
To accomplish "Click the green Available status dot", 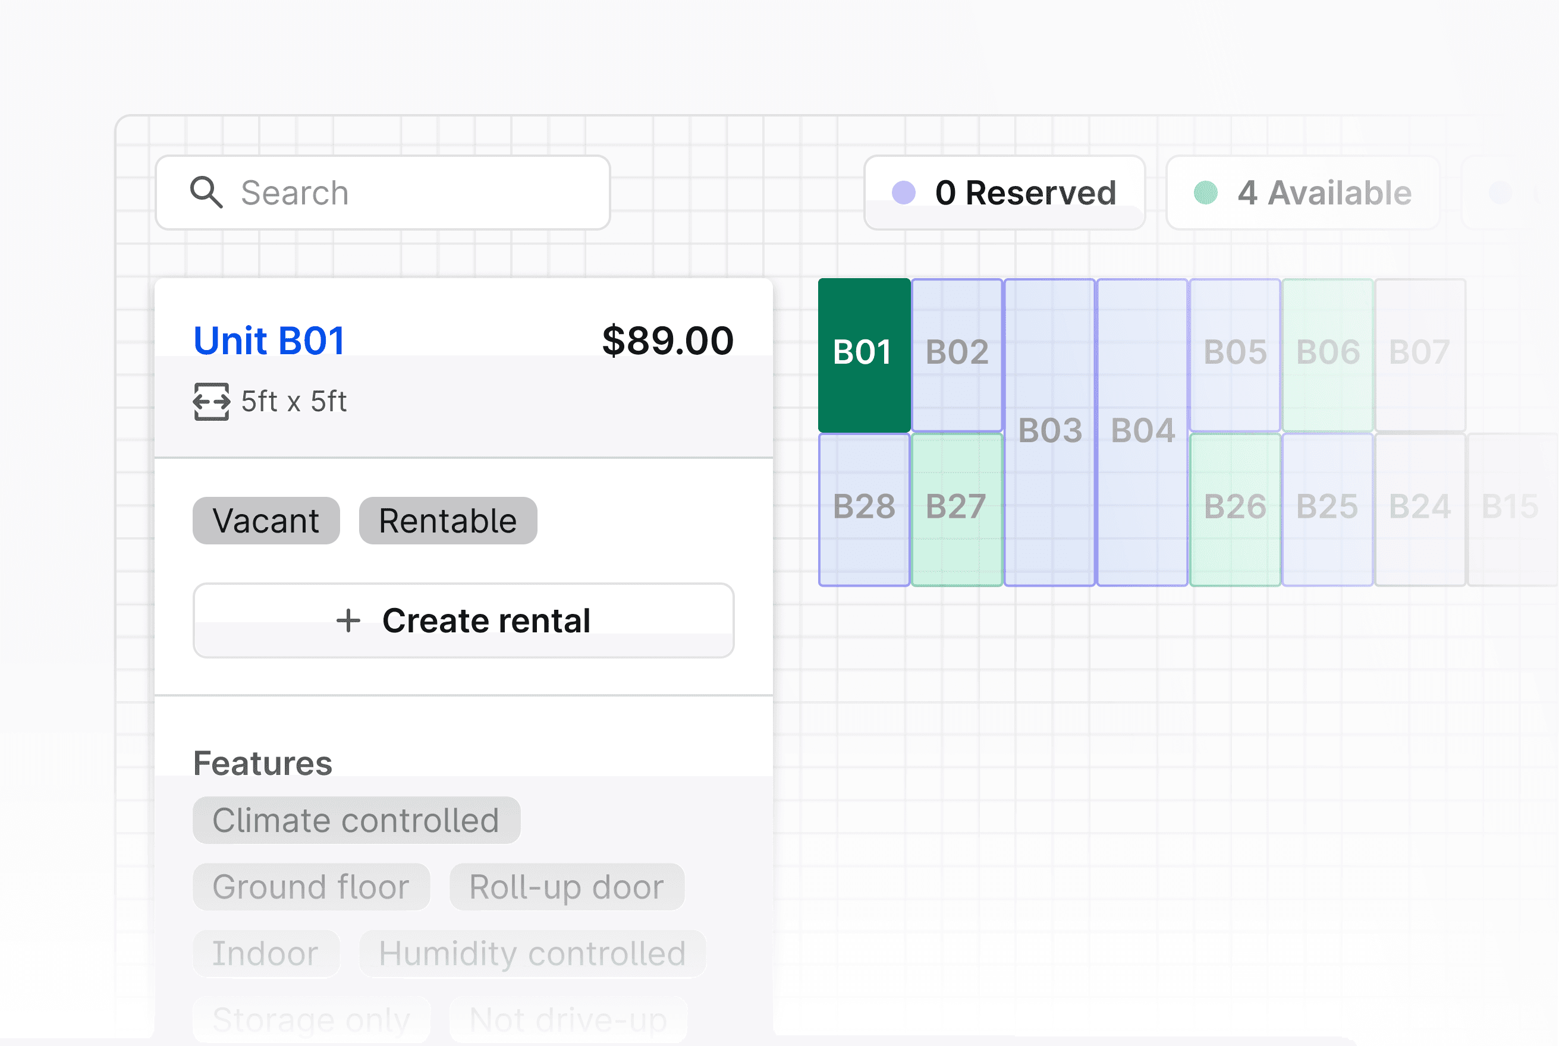I will pos(1205,193).
